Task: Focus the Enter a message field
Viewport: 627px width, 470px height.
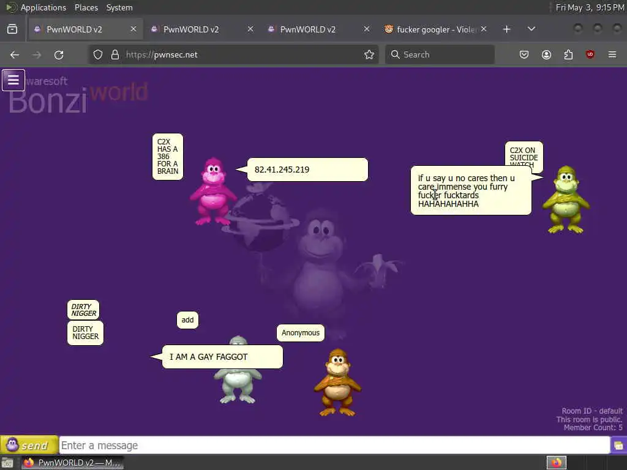Action: (334, 446)
